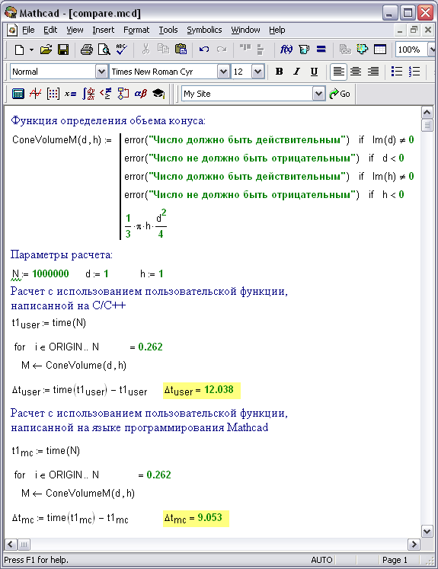Align regions across icon
438x569 pixels.
pos(245,49)
